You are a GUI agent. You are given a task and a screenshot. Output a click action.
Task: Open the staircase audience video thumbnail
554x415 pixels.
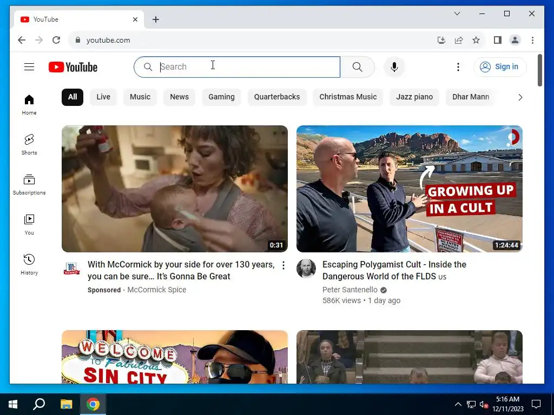point(409,357)
